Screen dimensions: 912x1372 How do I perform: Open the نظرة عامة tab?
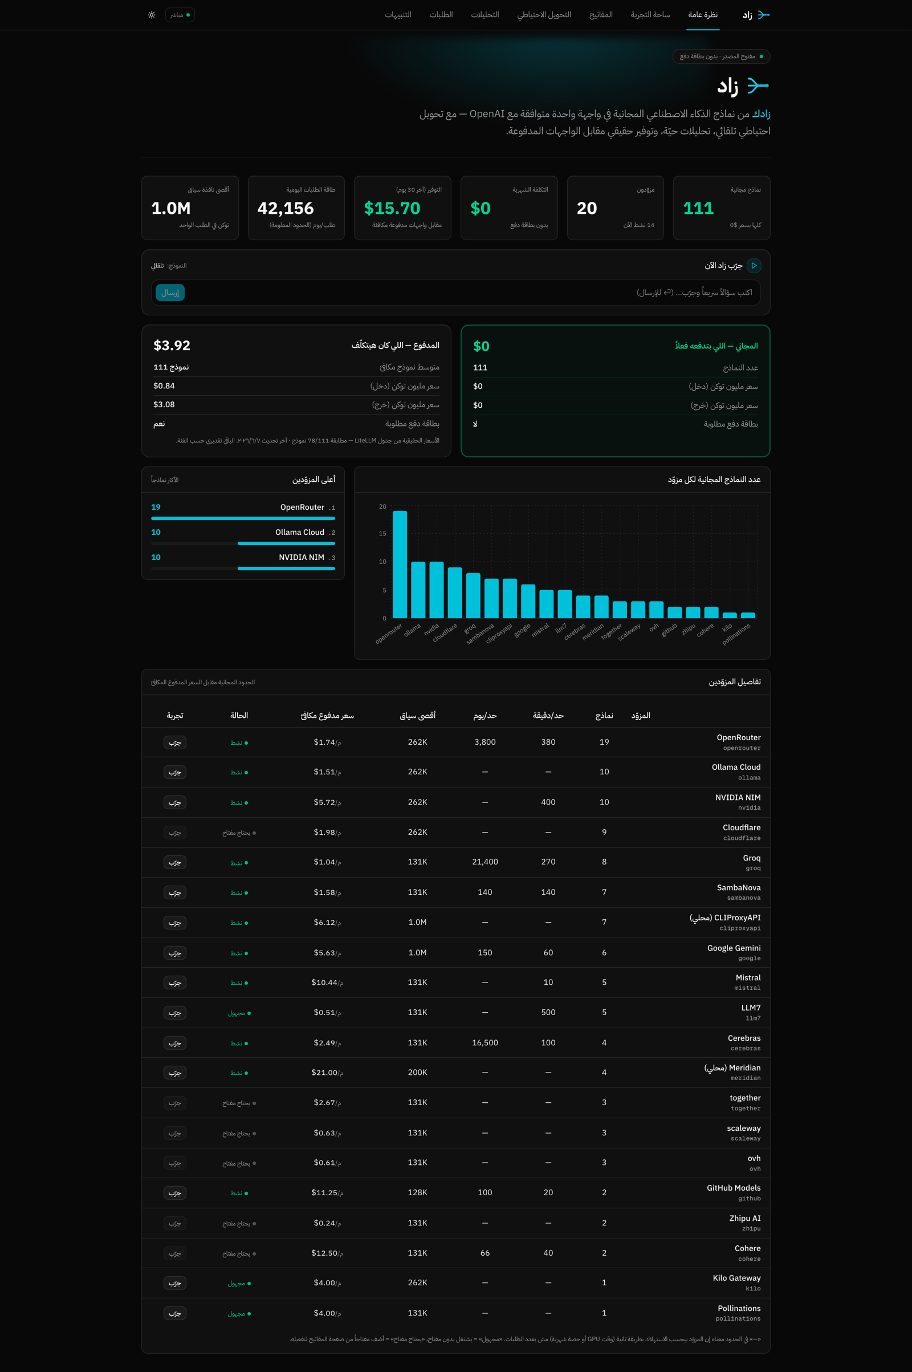pos(703,15)
